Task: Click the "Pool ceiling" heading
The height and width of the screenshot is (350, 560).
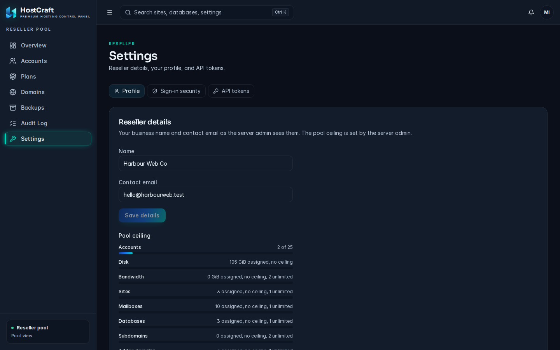Action: [135, 236]
